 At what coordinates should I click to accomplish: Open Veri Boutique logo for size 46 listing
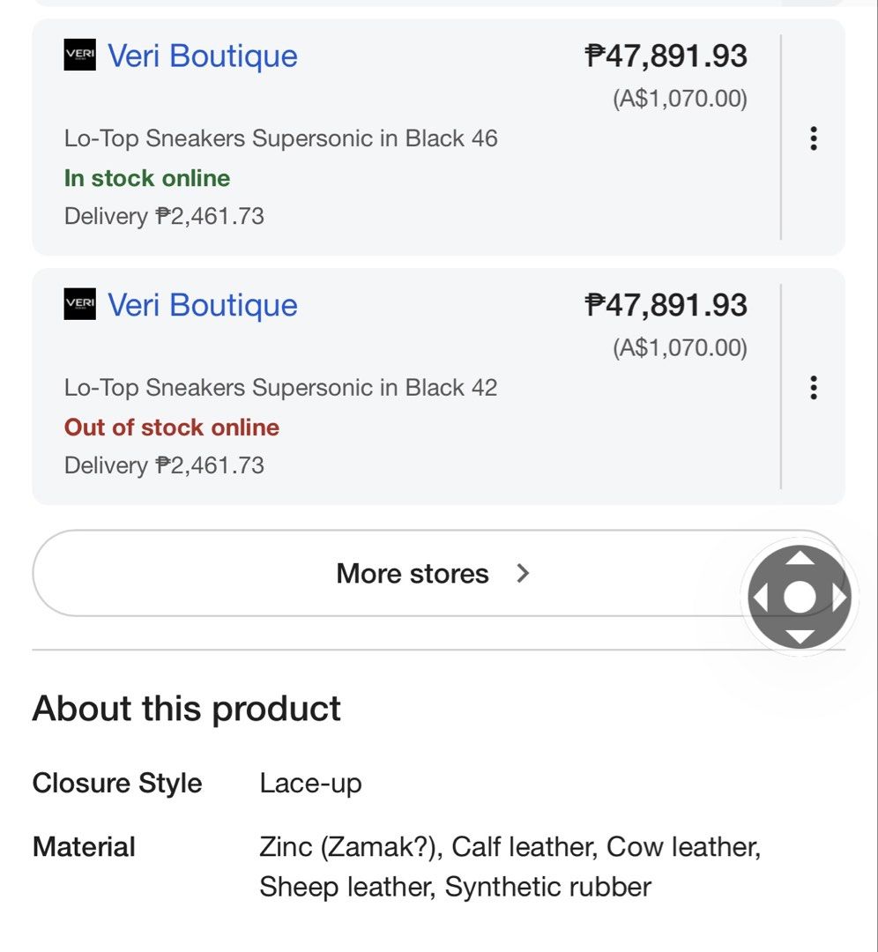tap(79, 55)
